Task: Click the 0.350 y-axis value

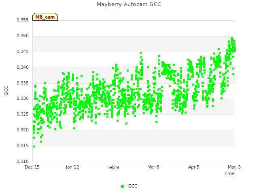Action: (x=23, y=36)
